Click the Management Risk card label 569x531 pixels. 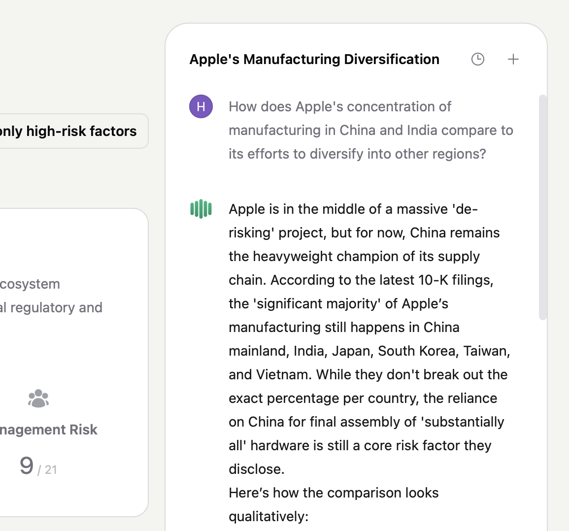click(x=49, y=430)
